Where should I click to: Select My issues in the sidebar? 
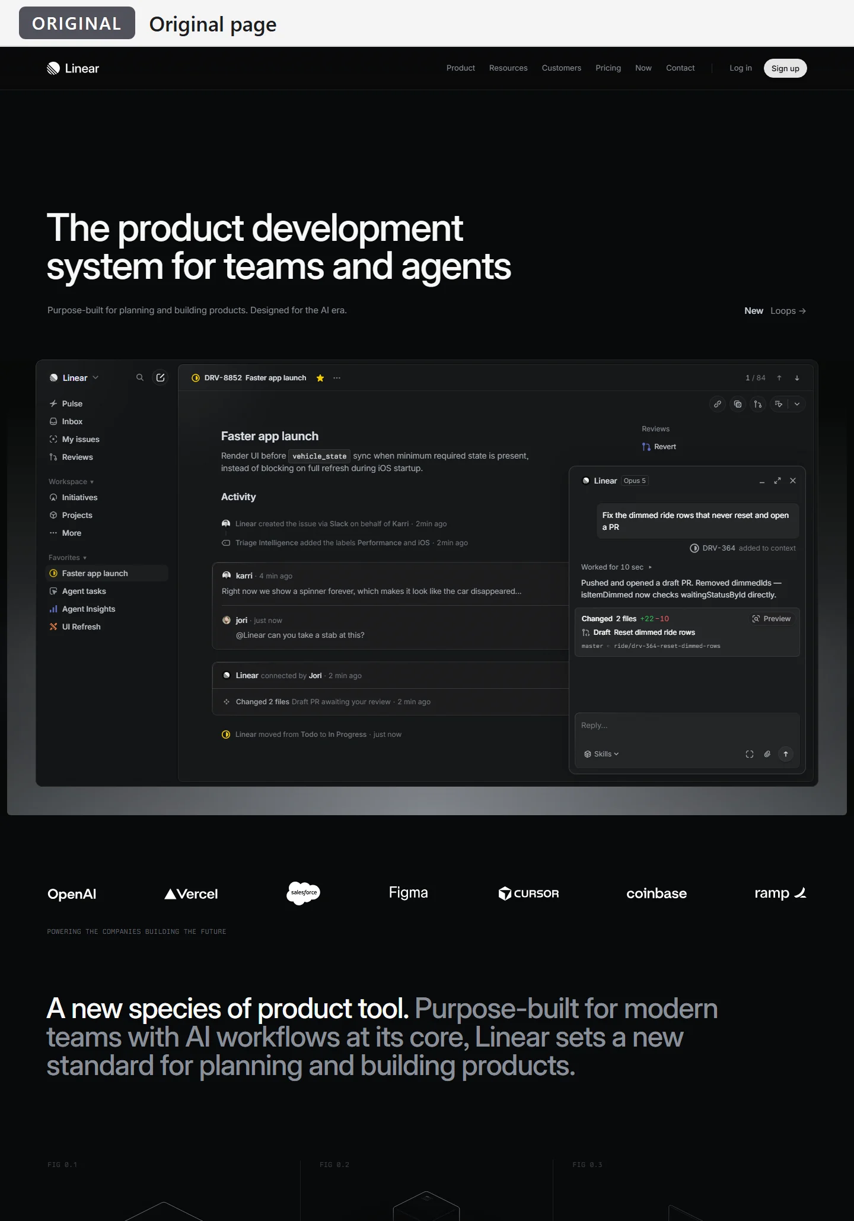pos(107,439)
